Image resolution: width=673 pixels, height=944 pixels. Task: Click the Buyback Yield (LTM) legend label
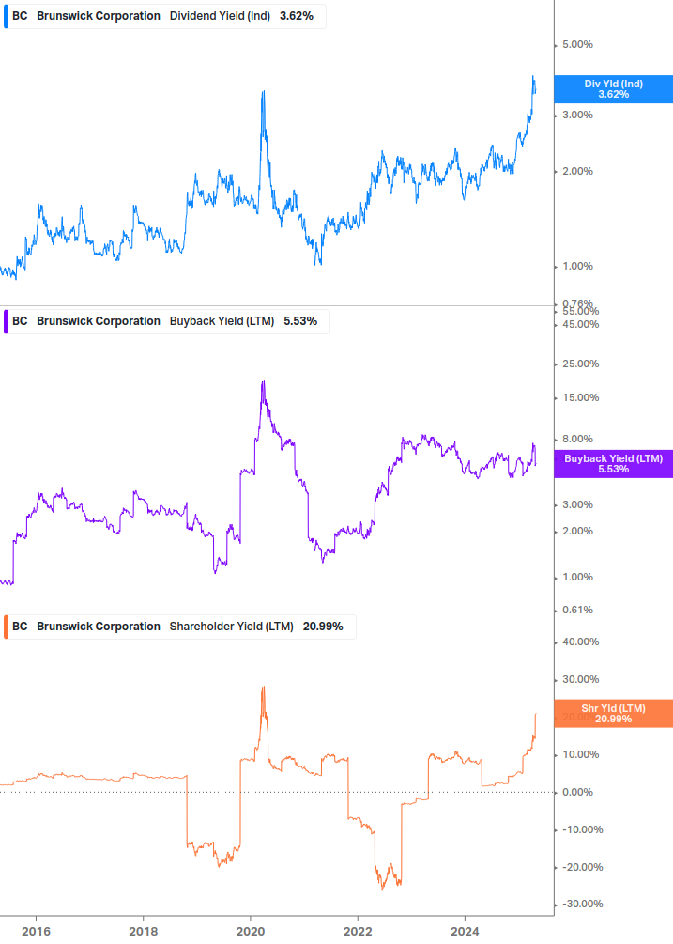[x=222, y=321]
